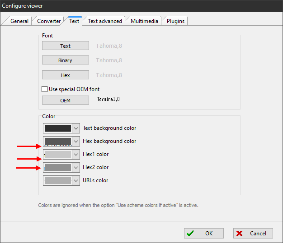Click the 'Configure viewer' window title

click(22, 6)
